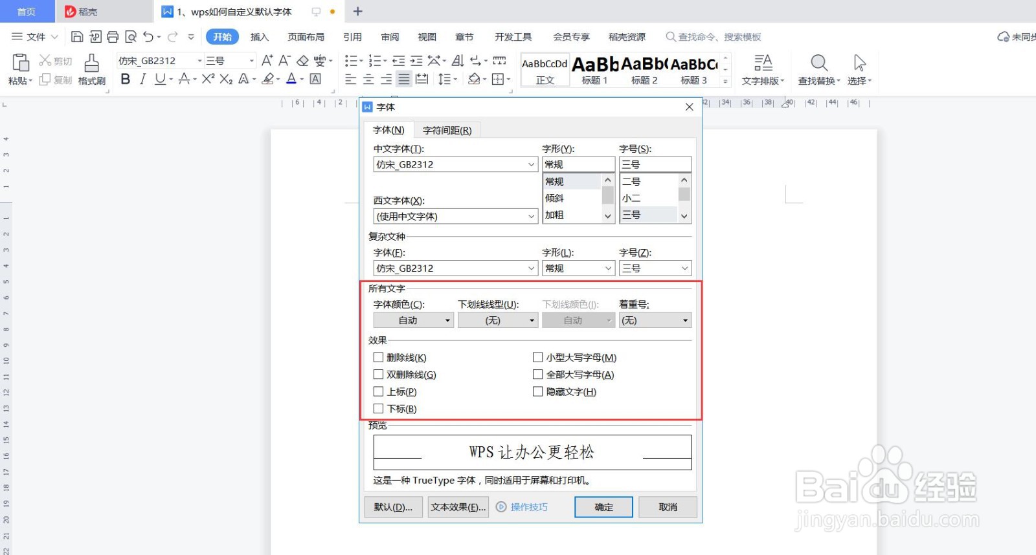Check the 双删除线(G) double strikethrough checkbox
Screen dimensions: 1036x555
pos(378,374)
